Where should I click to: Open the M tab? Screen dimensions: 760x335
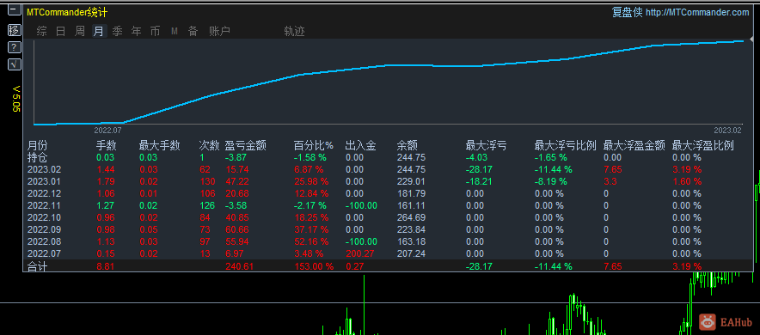pyautogui.click(x=174, y=32)
